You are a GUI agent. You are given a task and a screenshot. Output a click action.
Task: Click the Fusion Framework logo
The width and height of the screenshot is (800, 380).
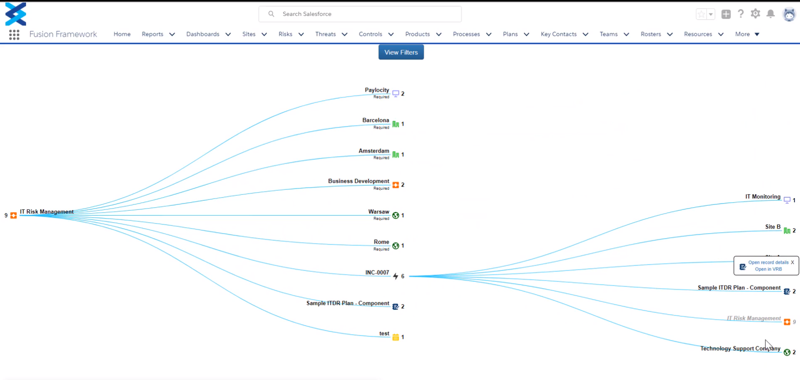[x=15, y=14]
